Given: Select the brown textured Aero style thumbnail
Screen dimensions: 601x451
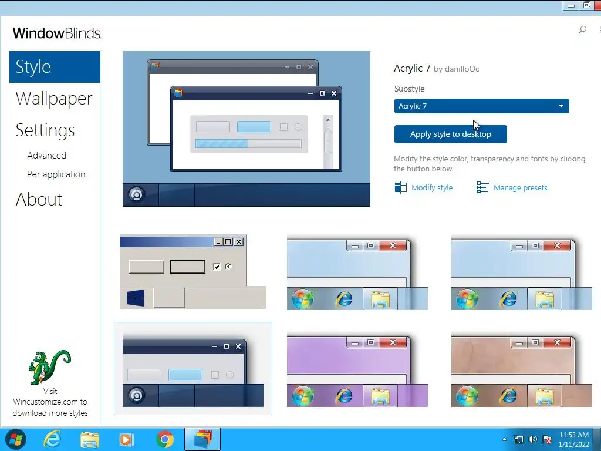Looking at the screenshot, I should pos(522,370).
